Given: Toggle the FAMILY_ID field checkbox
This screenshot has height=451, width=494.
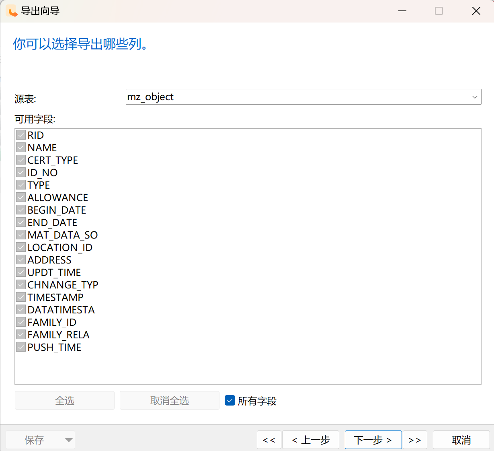Looking at the screenshot, I should [21, 322].
